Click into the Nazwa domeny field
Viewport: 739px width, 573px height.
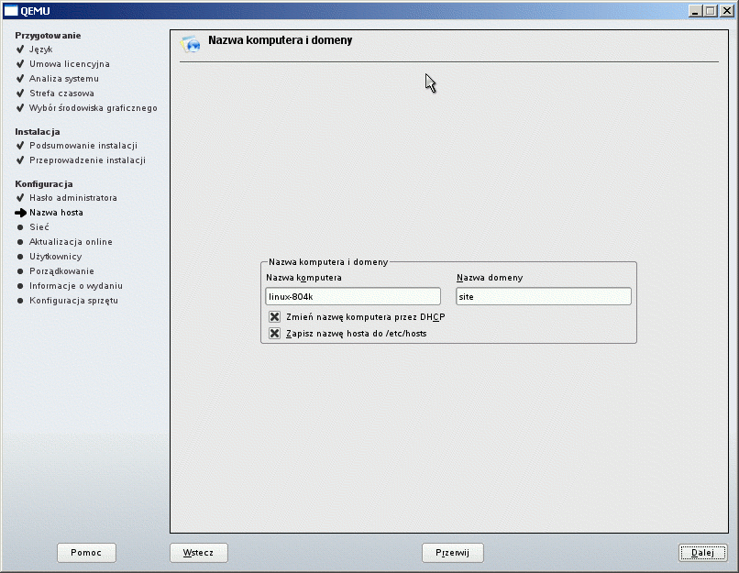pos(543,296)
